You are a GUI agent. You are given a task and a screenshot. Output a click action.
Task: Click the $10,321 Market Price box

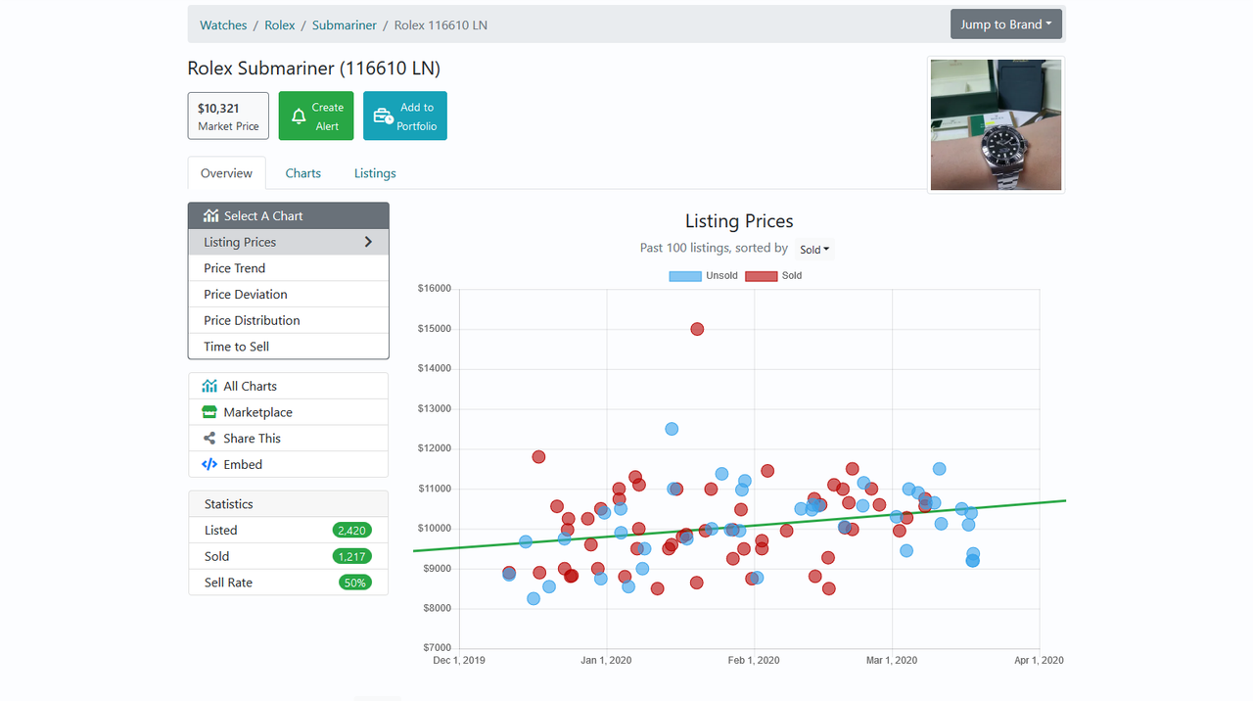[x=228, y=116]
